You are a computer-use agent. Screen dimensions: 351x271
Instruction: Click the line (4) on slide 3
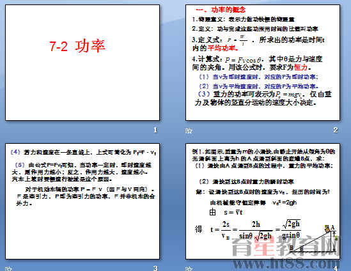pos(83,152)
